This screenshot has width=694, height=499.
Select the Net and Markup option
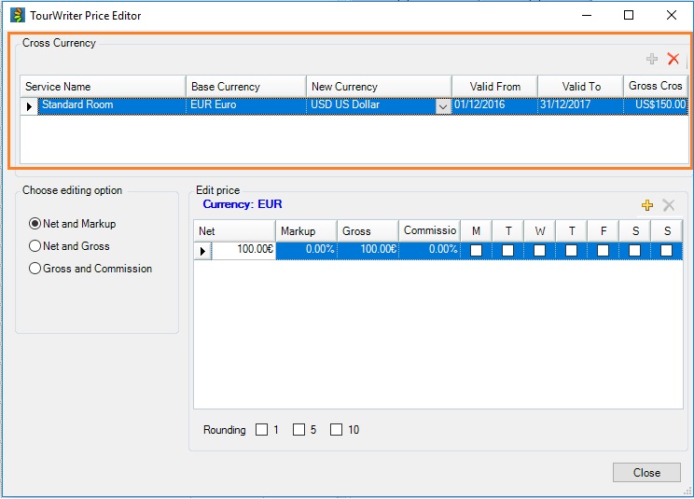(35, 224)
